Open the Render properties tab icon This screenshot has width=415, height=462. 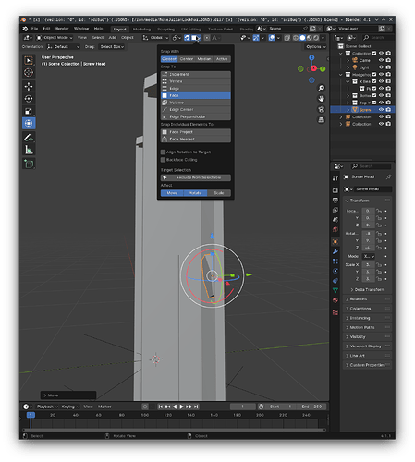click(x=336, y=190)
